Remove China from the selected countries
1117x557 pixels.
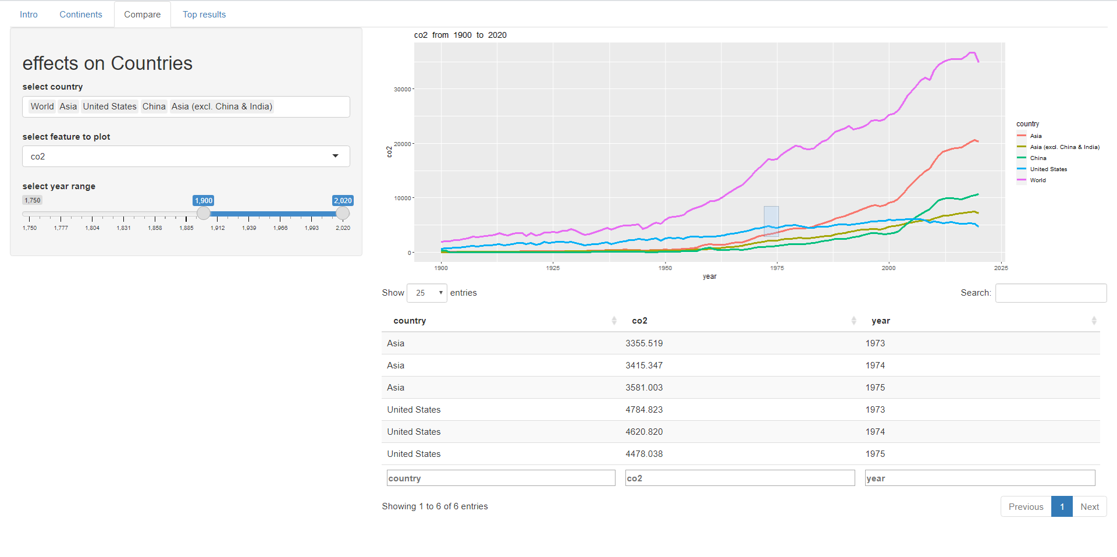click(154, 107)
